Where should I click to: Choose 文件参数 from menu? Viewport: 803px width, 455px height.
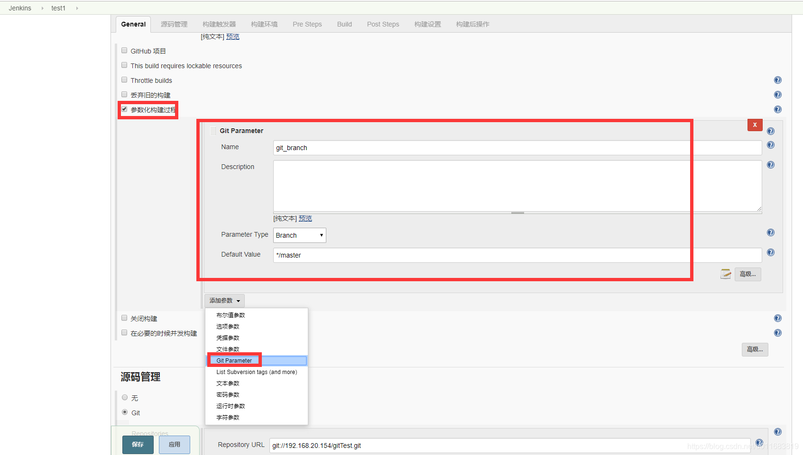(x=257, y=349)
